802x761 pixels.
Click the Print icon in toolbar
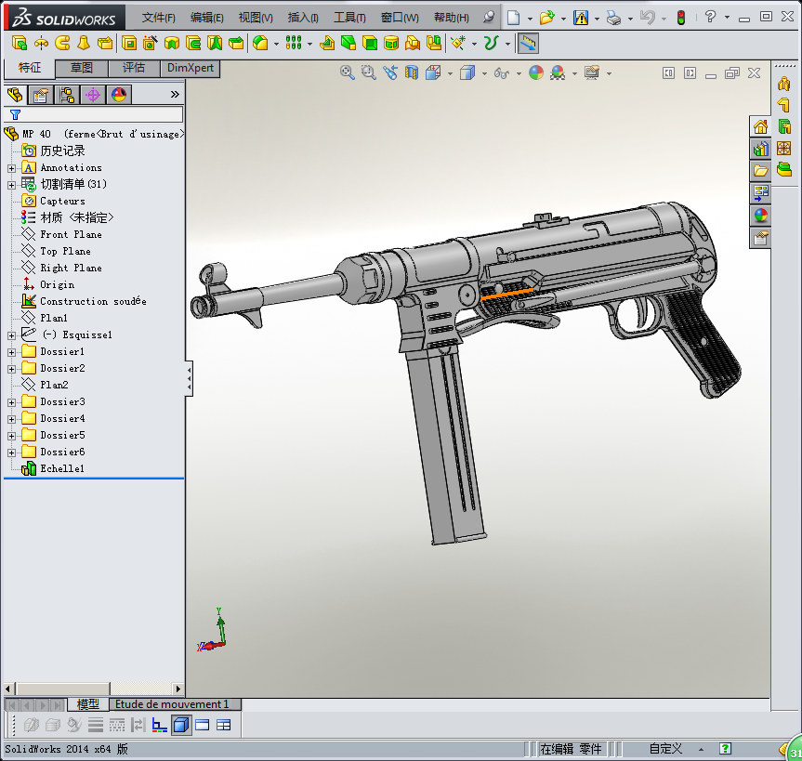click(x=613, y=17)
